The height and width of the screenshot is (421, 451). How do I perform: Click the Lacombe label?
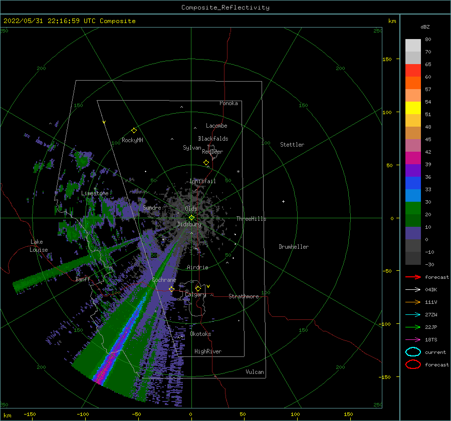coord(216,126)
